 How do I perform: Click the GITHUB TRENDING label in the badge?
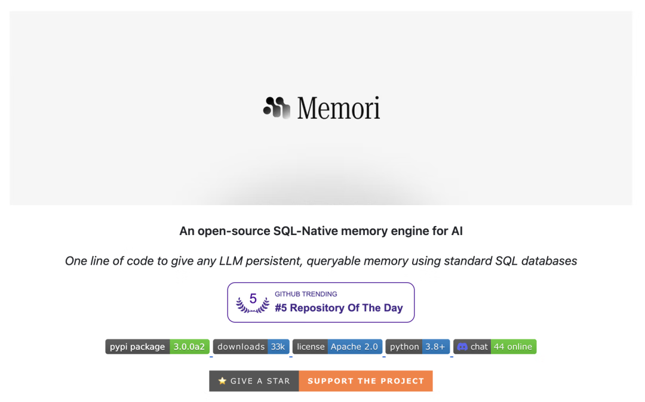pyautogui.click(x=306, y=294)
